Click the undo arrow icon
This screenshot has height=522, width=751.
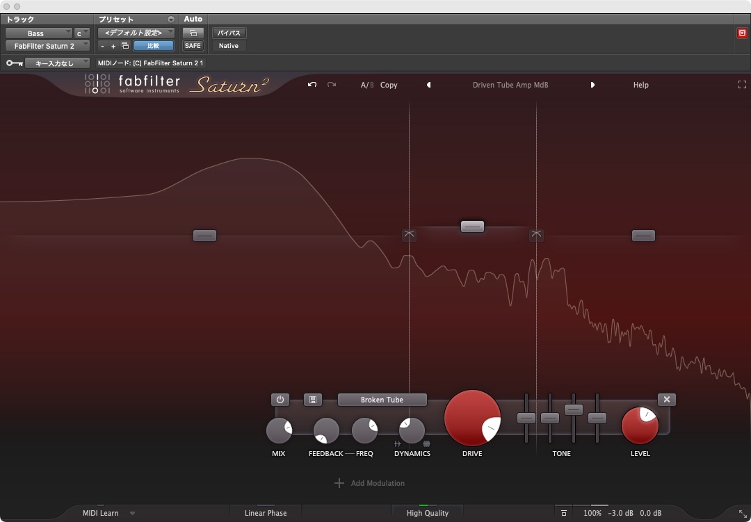(x=312, y=85)
